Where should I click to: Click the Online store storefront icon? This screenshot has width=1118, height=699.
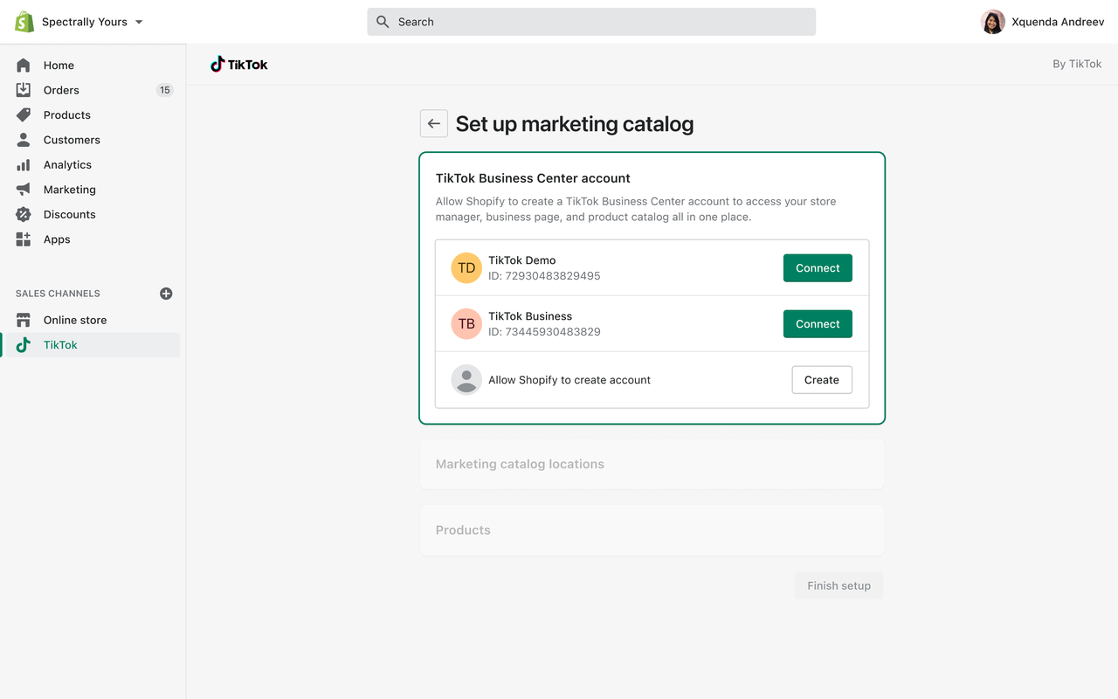pyautogui.click(x=24, y=321)
